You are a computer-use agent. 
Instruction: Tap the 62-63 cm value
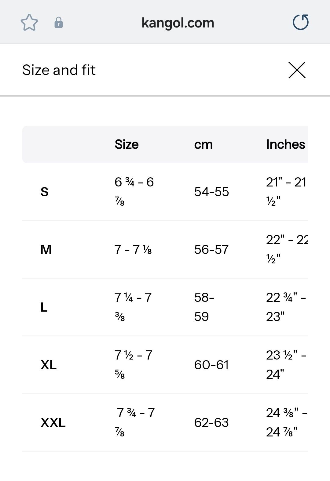point(211,423)
